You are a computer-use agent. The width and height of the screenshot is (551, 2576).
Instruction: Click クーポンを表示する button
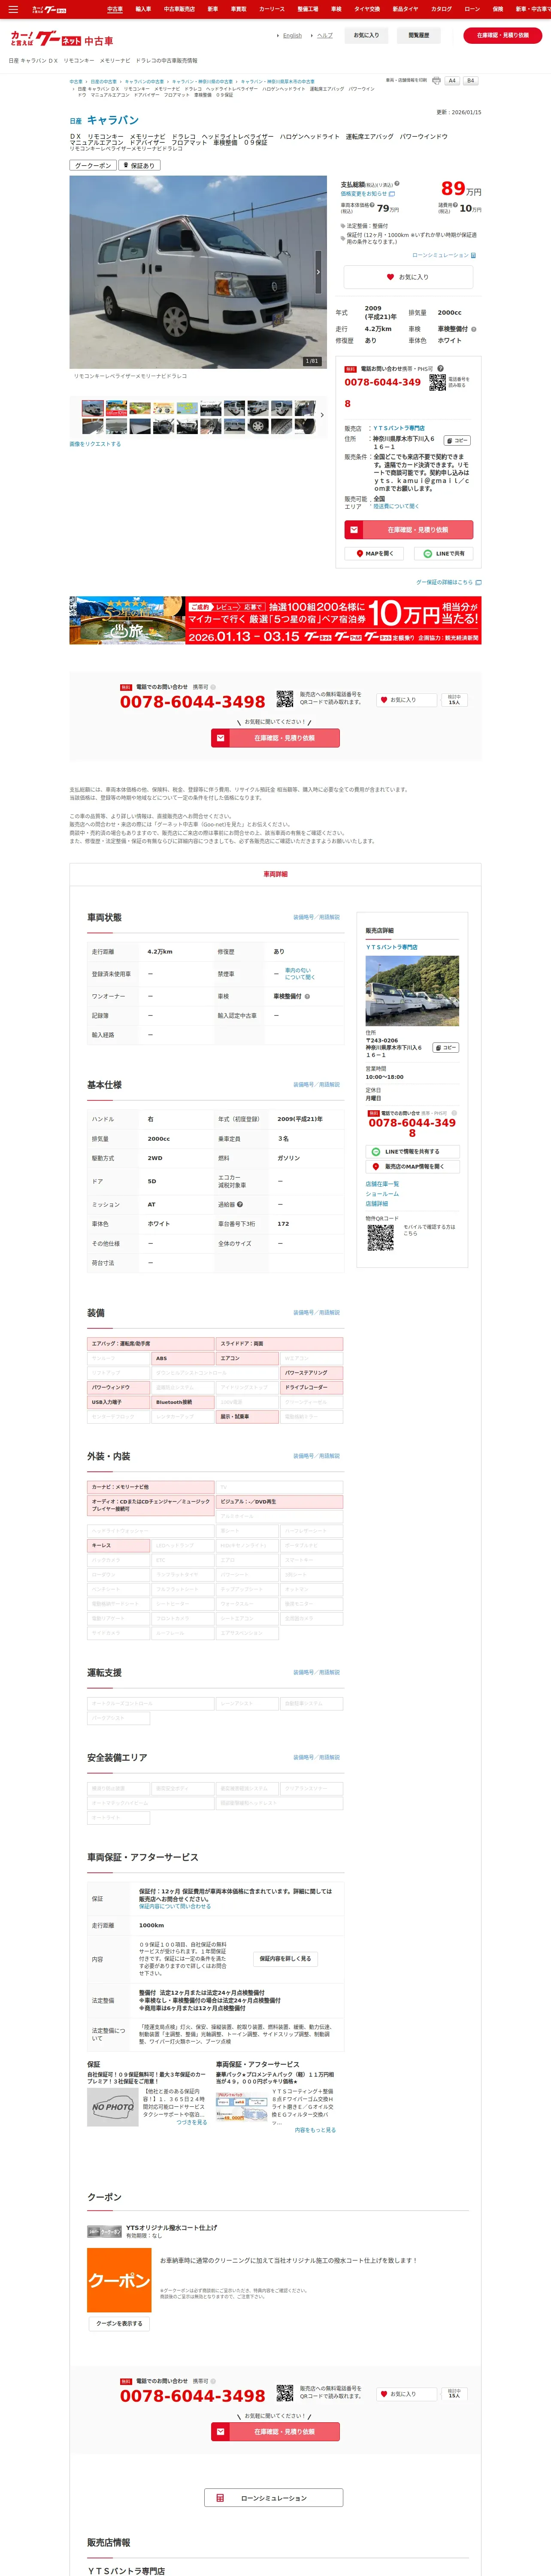click(x=119, y=2323)
